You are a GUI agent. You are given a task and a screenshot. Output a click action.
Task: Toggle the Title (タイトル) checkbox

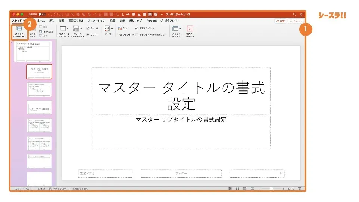click(88, 28)
